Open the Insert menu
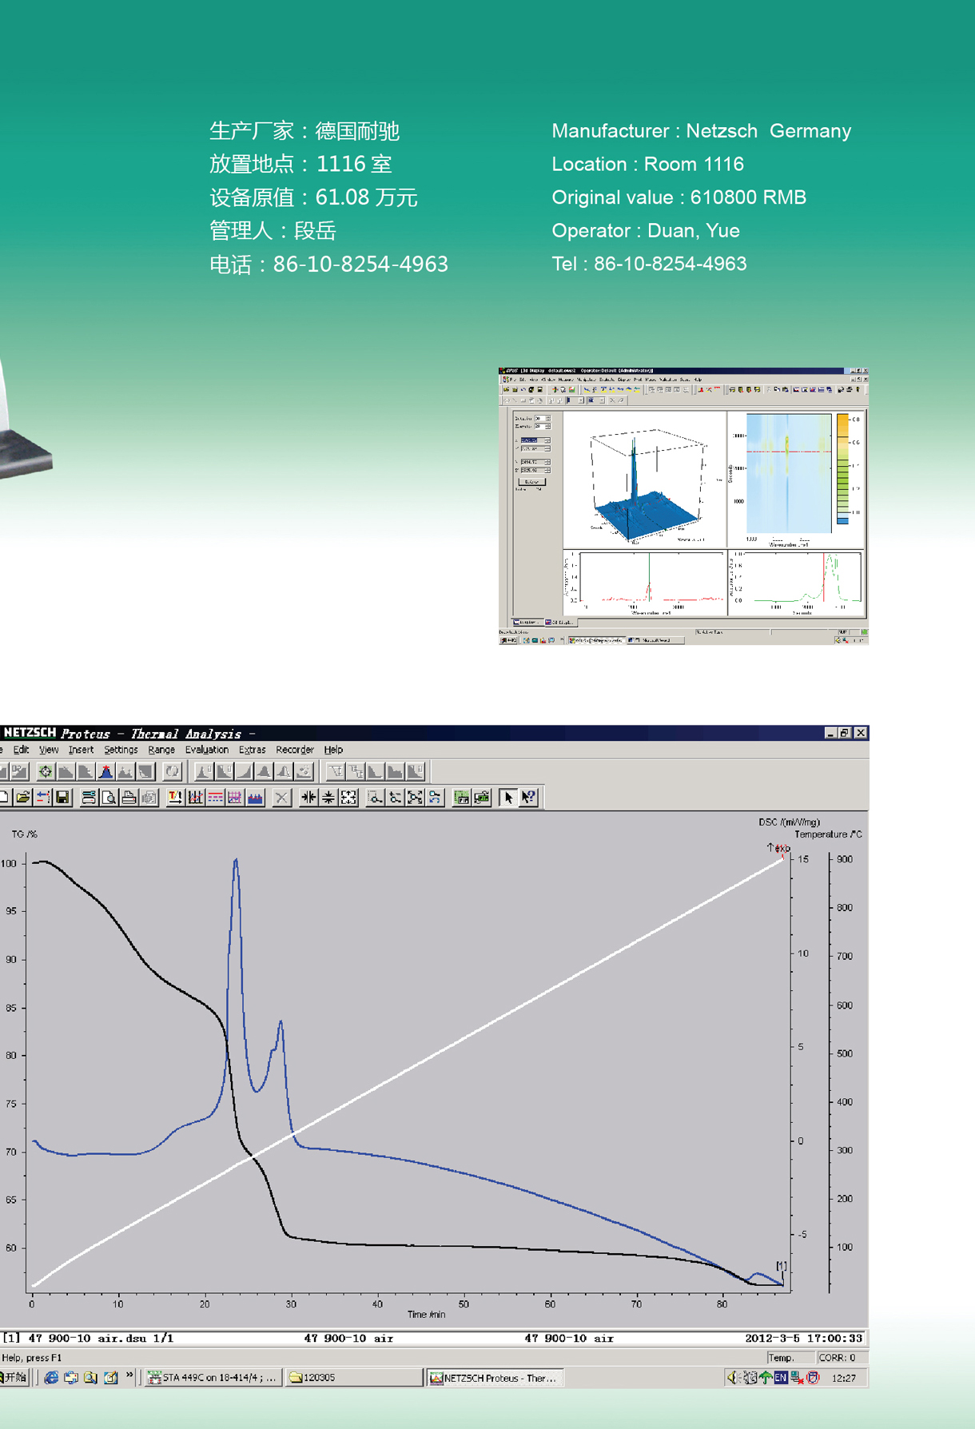Viewport: 975px width, 1429px height. (x=81, y=750)
